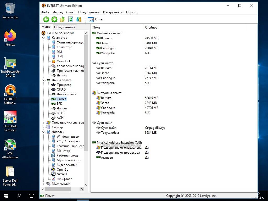Click the Шрифтове font icon
268x201 pixels.
pos(53,179)
